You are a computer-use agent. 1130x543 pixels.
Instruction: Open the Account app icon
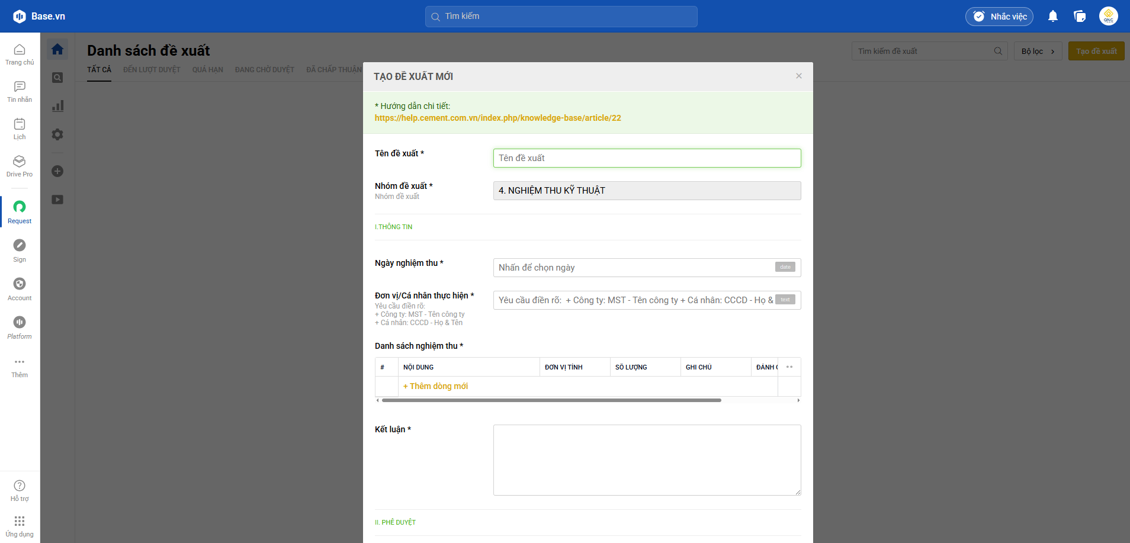point(20,288)
